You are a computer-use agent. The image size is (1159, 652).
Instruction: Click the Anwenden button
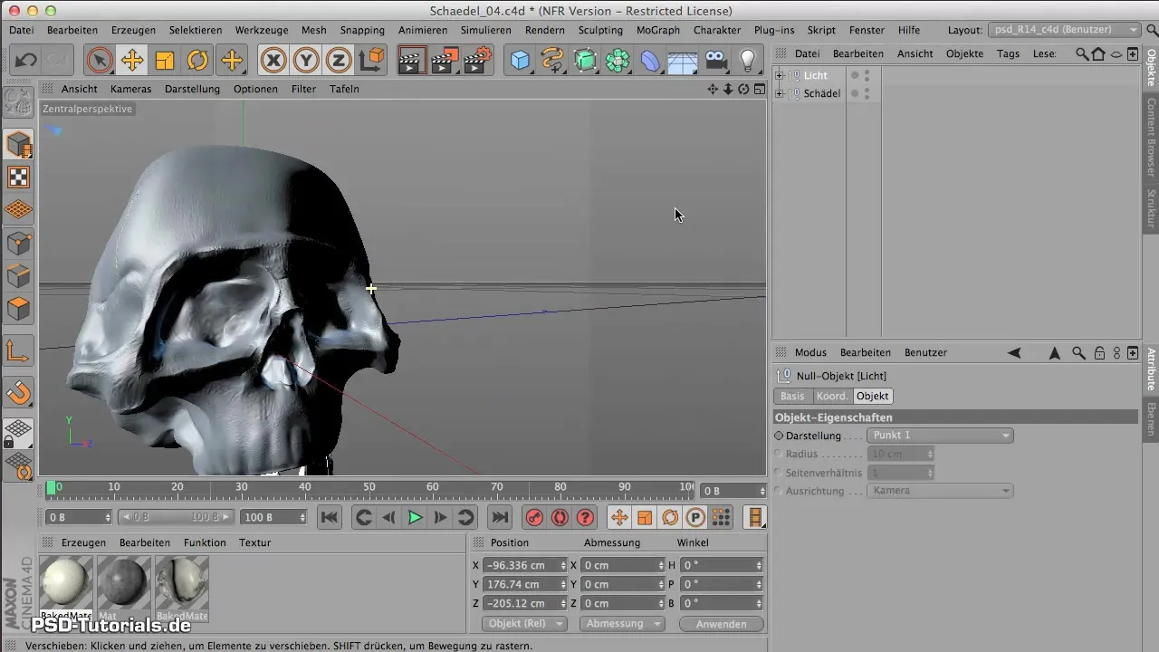coord(722,624)
